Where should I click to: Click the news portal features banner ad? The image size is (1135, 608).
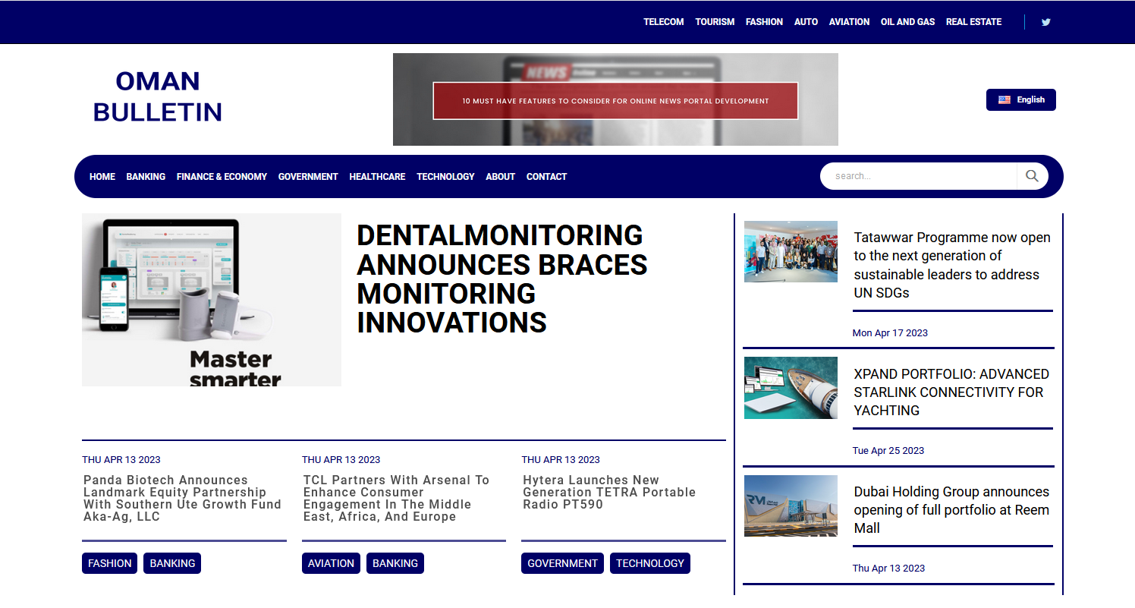coord(615,100)
